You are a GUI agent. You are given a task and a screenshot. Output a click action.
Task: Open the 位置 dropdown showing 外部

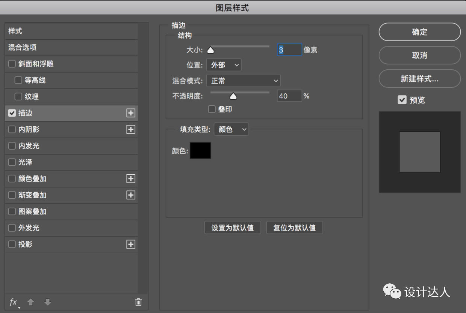click(224, 65)
